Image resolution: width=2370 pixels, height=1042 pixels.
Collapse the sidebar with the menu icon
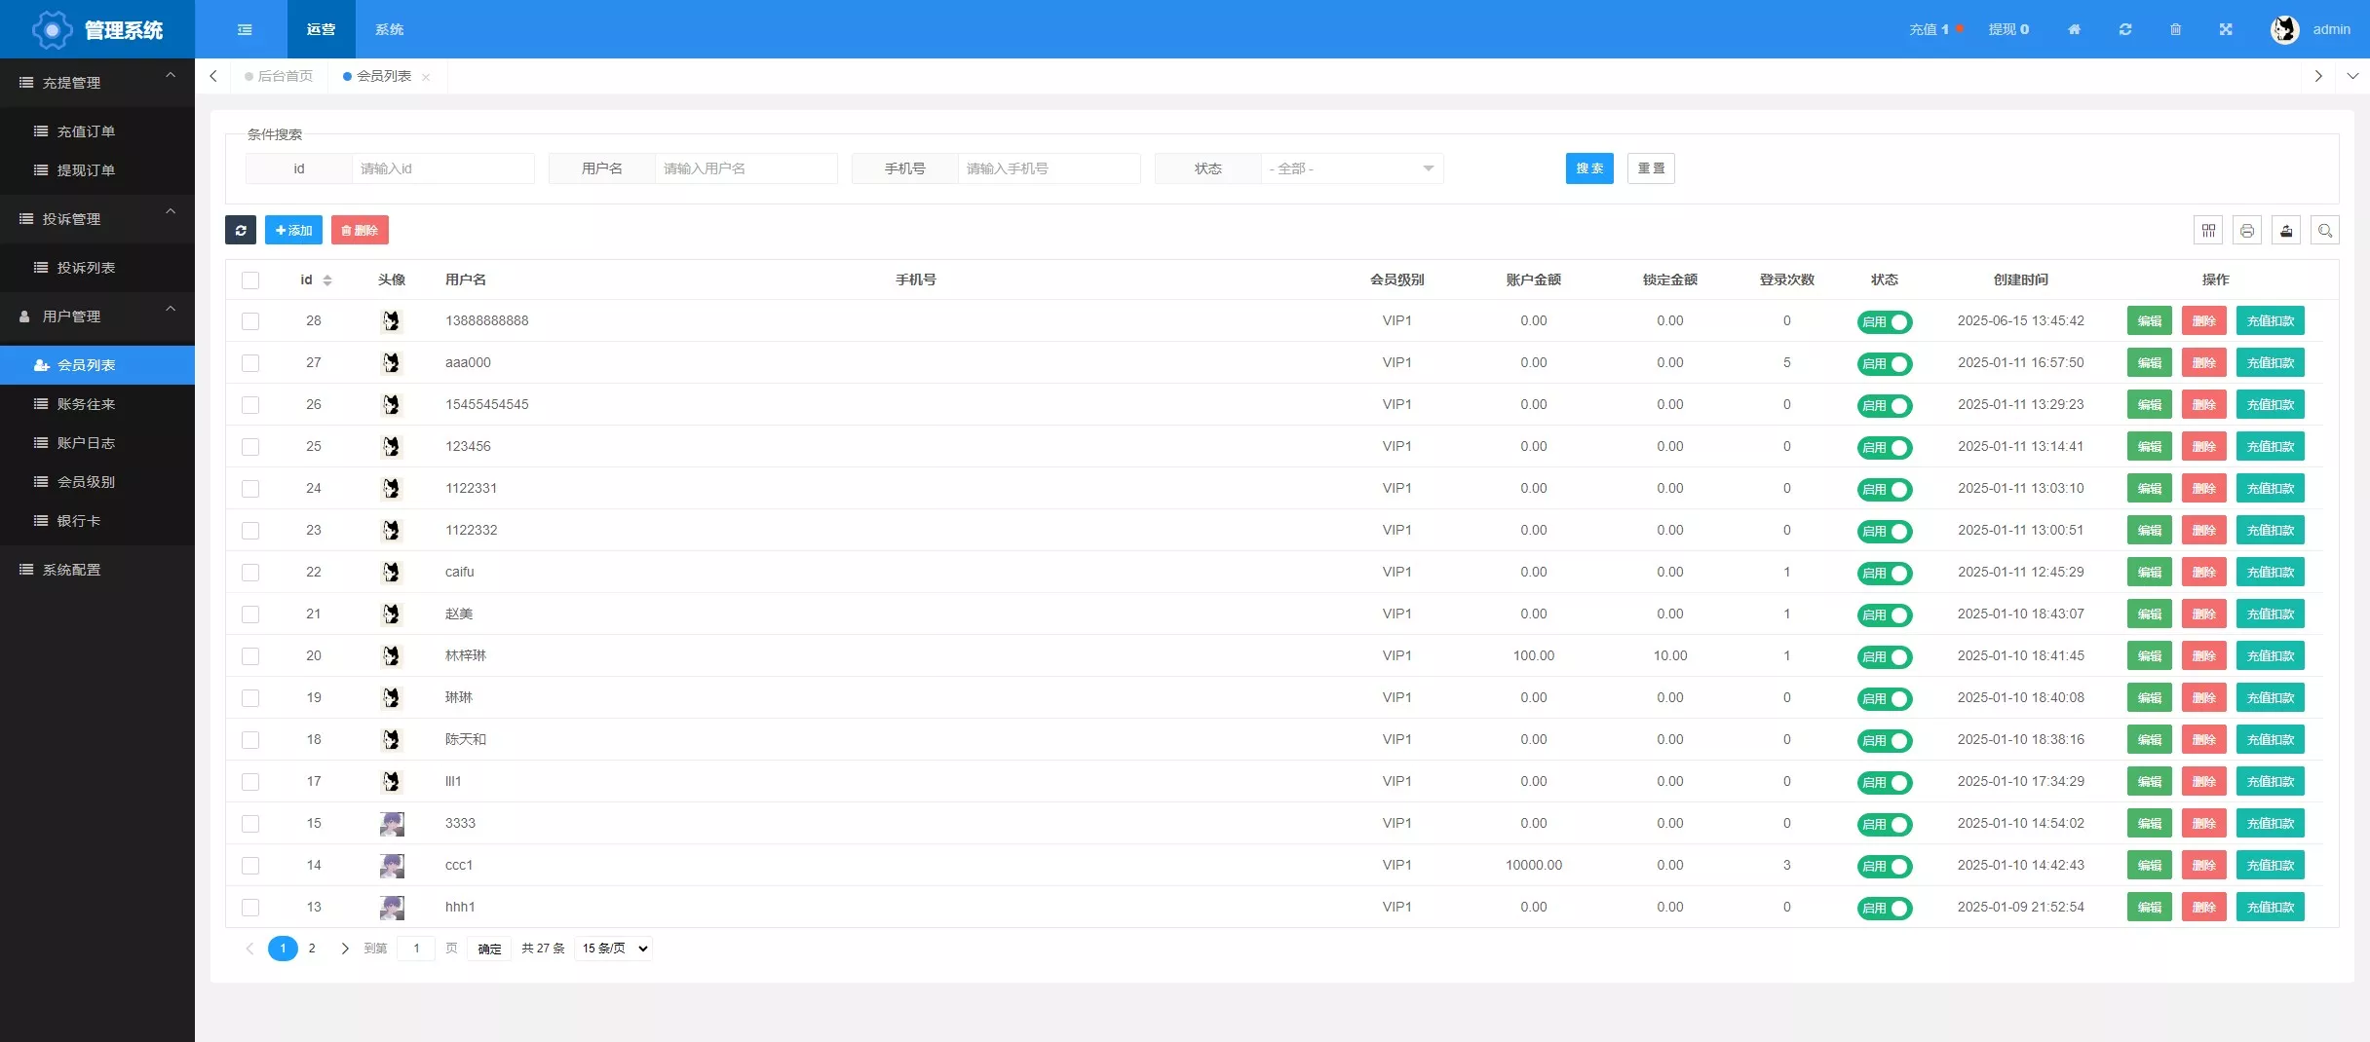coord(245,29)
